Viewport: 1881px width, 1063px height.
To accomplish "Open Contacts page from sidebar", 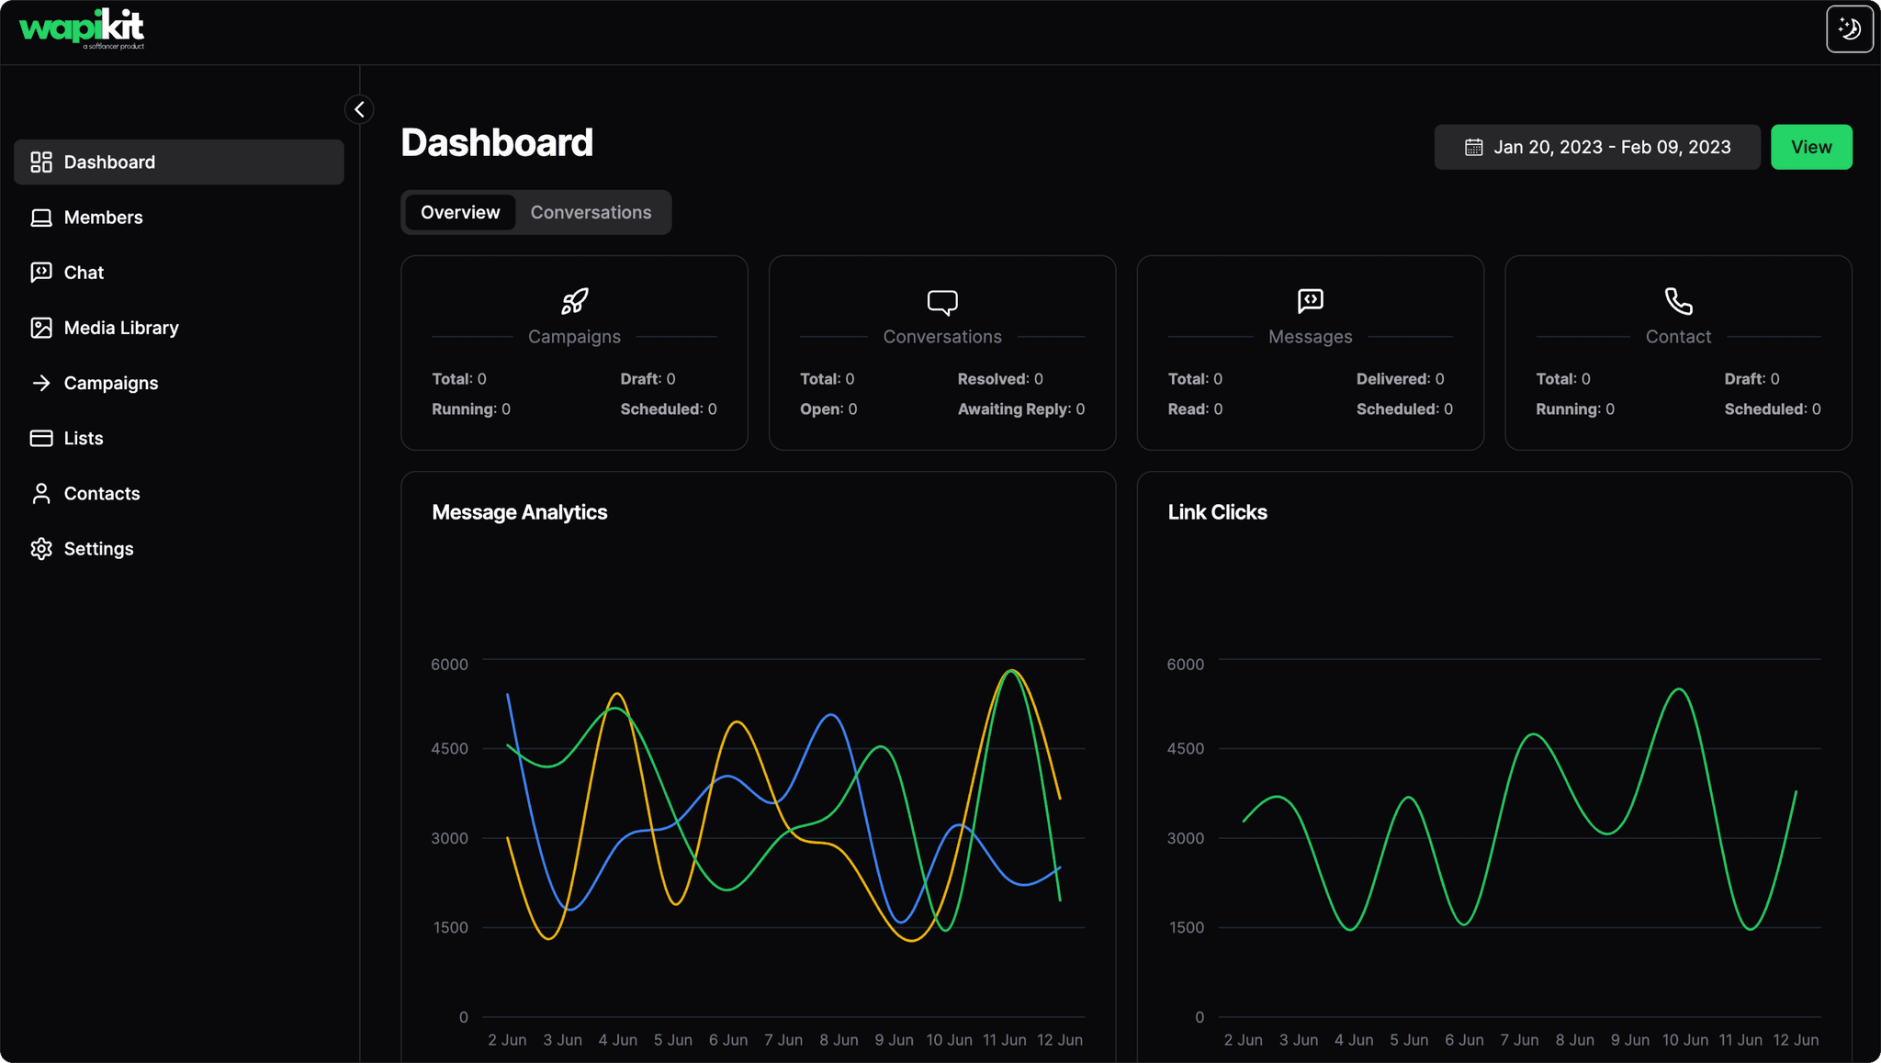I will (x=179, y=493).
